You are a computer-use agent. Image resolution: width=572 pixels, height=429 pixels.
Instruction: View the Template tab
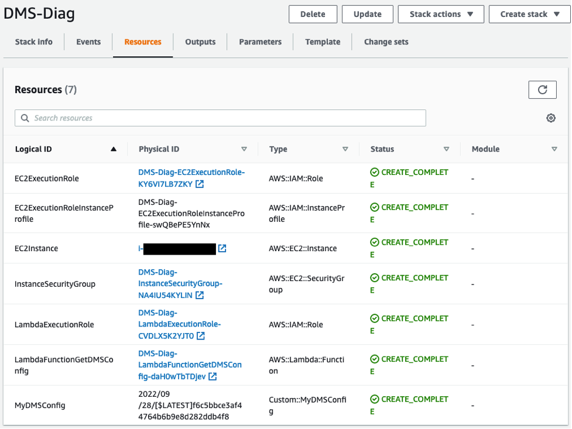pos(323,42)
